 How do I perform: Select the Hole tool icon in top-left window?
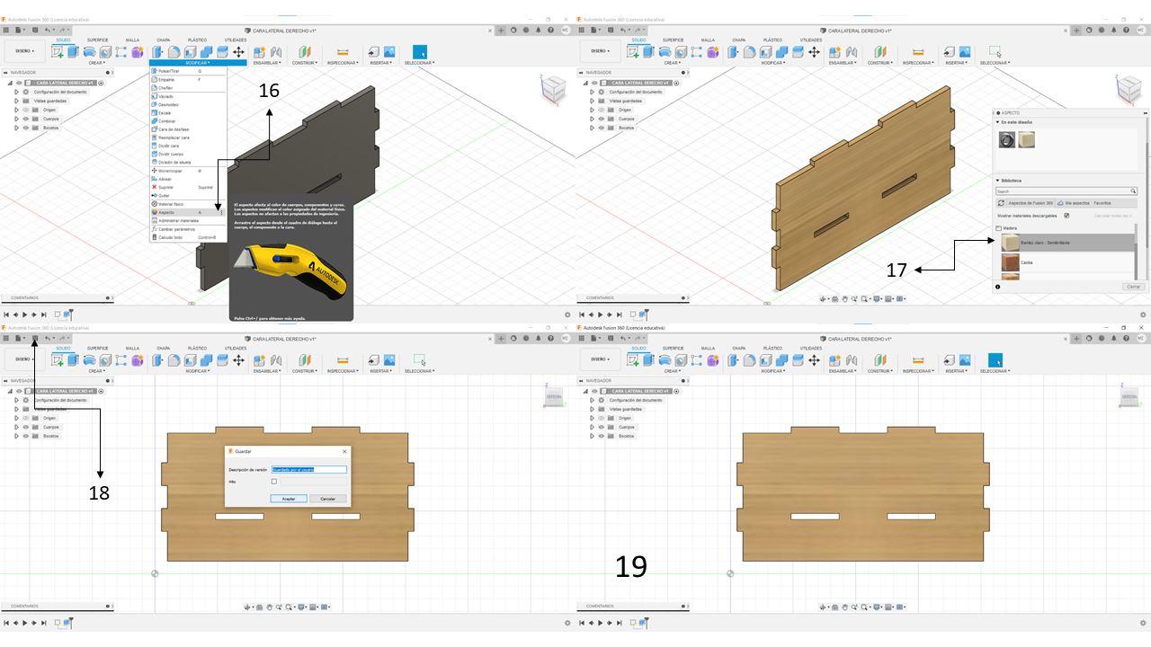pyautogui.click(x=105, y=52)
